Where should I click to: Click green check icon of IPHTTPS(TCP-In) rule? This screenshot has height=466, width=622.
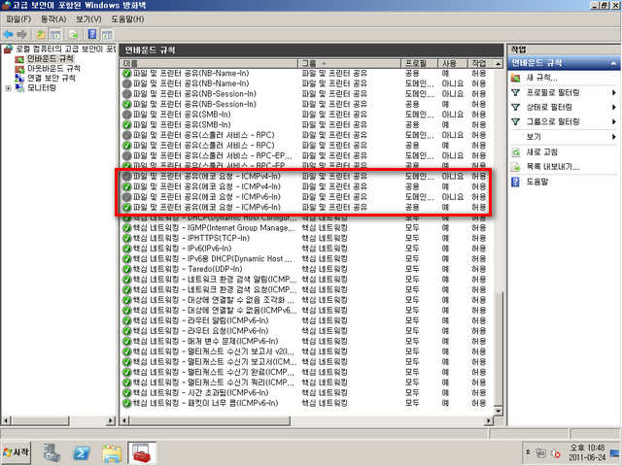click(127, 238)
